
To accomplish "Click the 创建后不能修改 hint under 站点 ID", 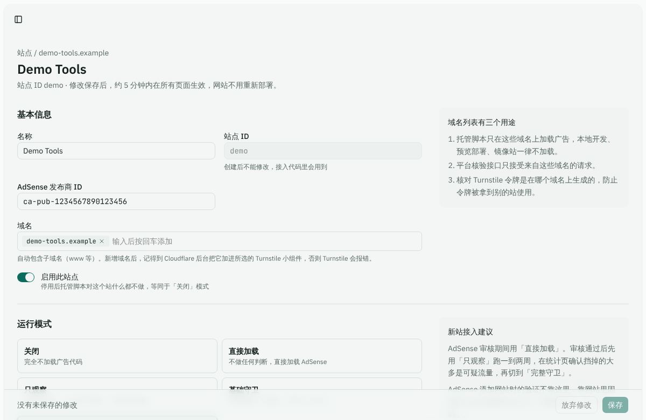I will [276, 167].
